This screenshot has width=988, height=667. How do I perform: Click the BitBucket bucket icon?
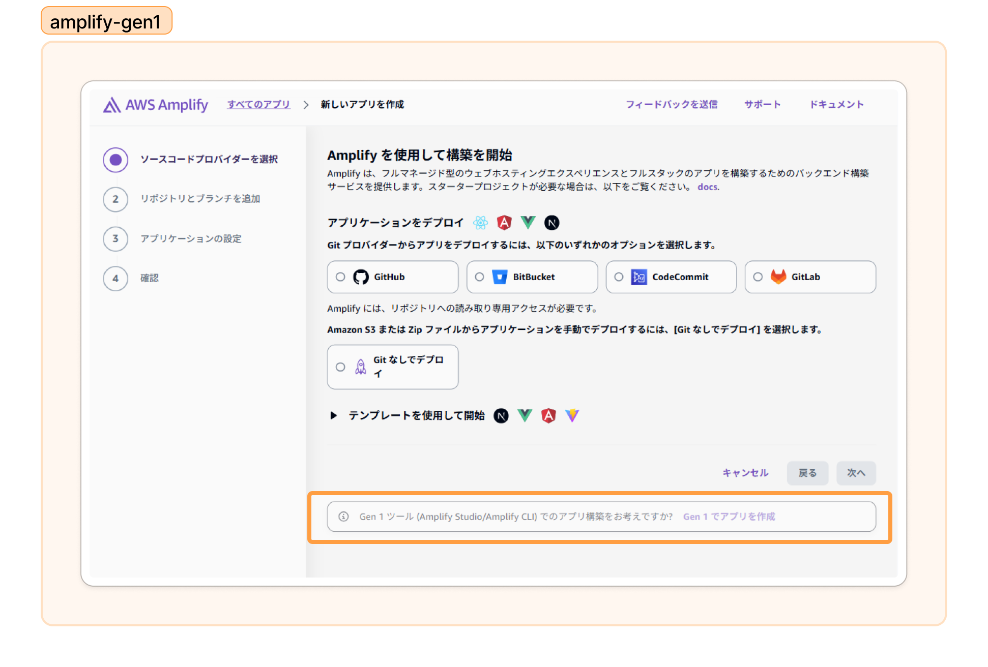[500, 277]
